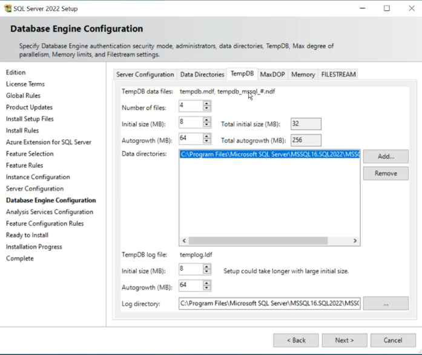The width and height of the screenshot is (422, 355).
Task: Click Complete in the sidebar
Action: click(x=20, y=258)
